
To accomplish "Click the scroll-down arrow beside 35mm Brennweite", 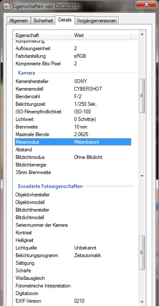I will point(142,176).
